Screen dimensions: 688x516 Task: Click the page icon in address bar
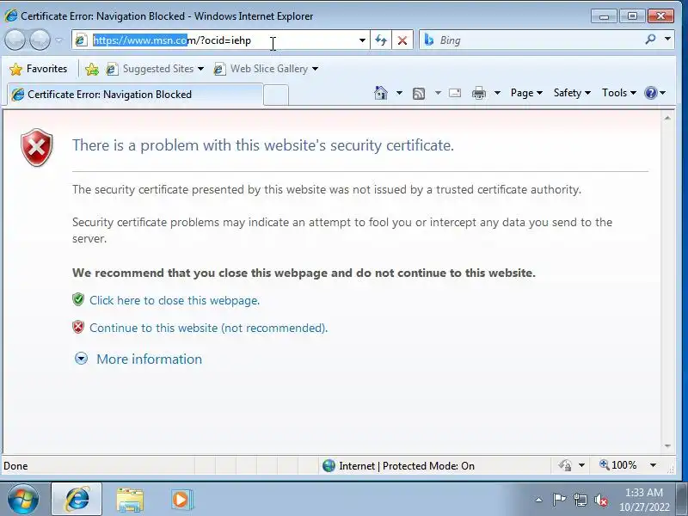pyautogui.click(x=81, y=40)
